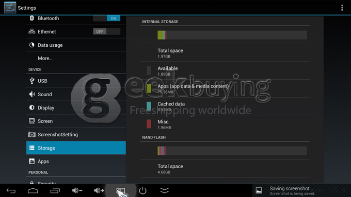Capture screen with the screenshot bar icon
This screenshot has width=351, height=197.
point(121,191)
